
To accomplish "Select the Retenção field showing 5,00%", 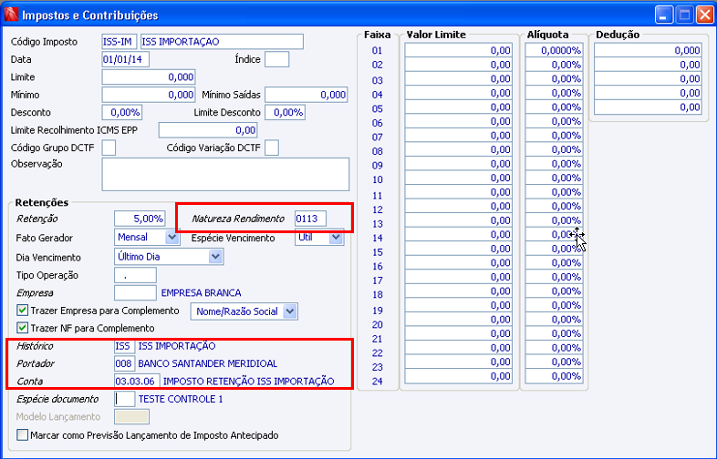I will [140, 219].
